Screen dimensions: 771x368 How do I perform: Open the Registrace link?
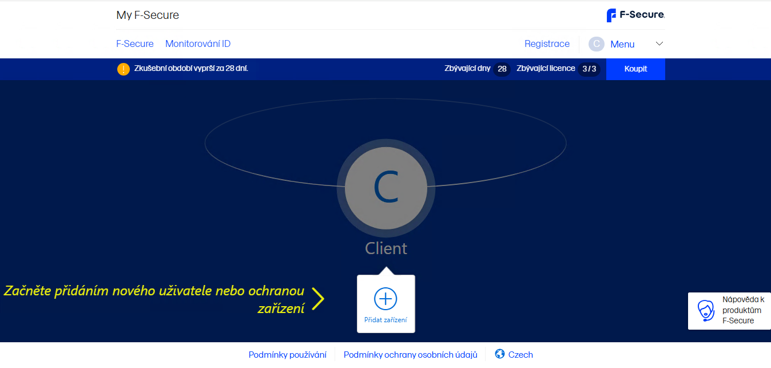(547, 43)
